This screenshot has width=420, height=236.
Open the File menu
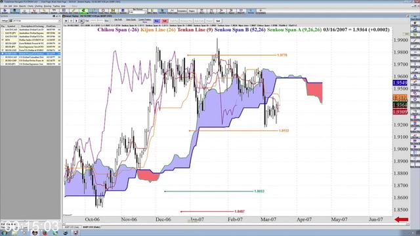5,6
